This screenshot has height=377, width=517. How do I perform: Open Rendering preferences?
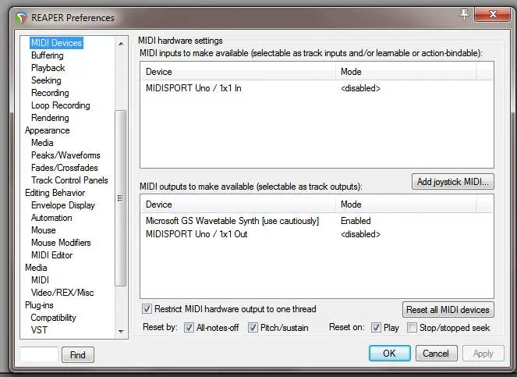[50, 118]
